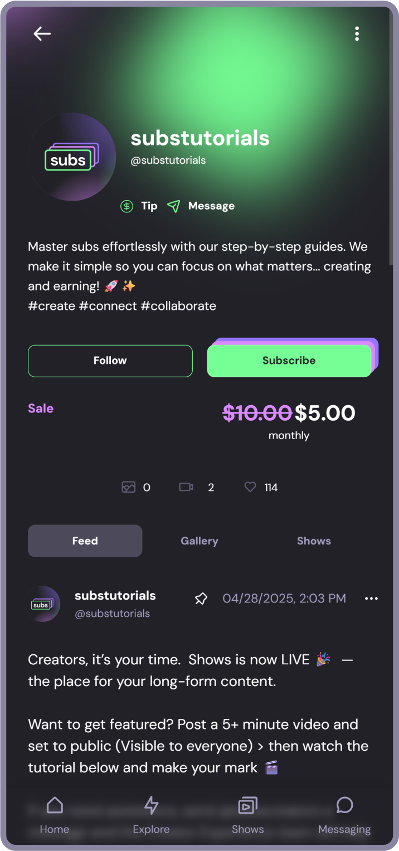Go back with the arrow icon
Viewport: 399px width, 851px height.
(42, 33)
